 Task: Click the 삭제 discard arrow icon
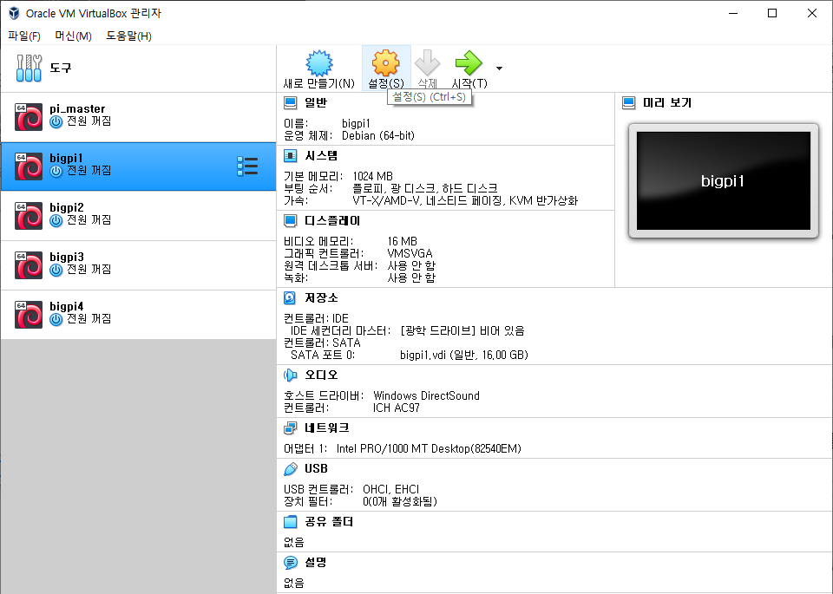pos(427,63)
